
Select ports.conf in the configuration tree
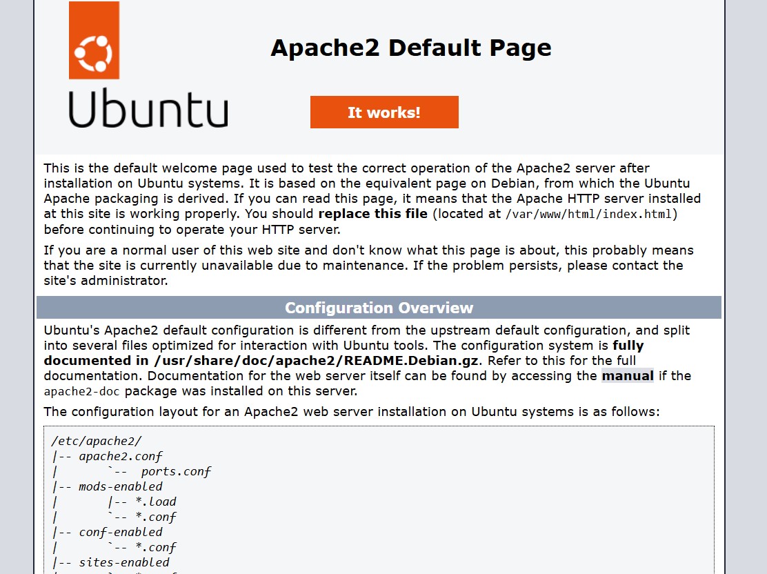point(176,472)
